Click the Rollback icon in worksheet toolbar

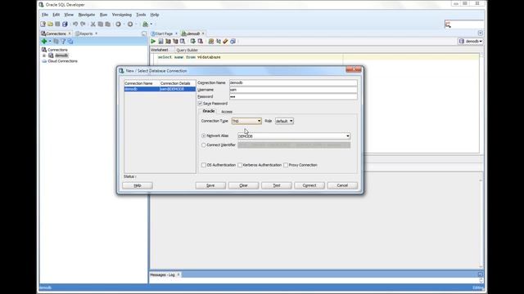[200, 42]
